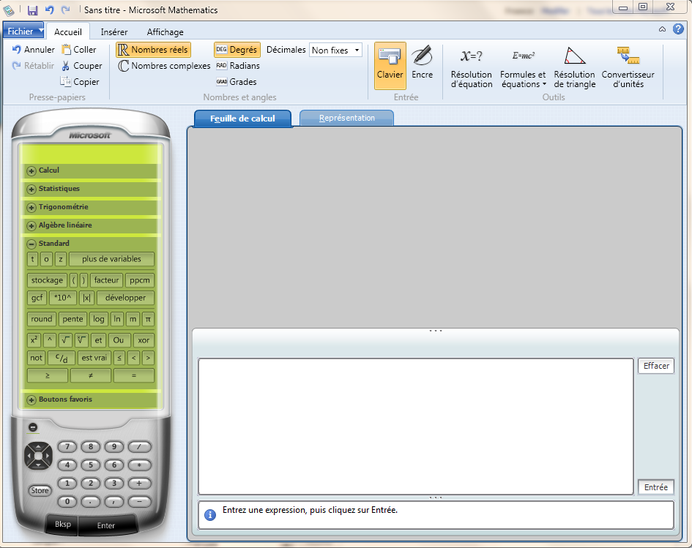This screenshot has width=692, height=548.
Task: Click the π key
Action: point(148,319)
